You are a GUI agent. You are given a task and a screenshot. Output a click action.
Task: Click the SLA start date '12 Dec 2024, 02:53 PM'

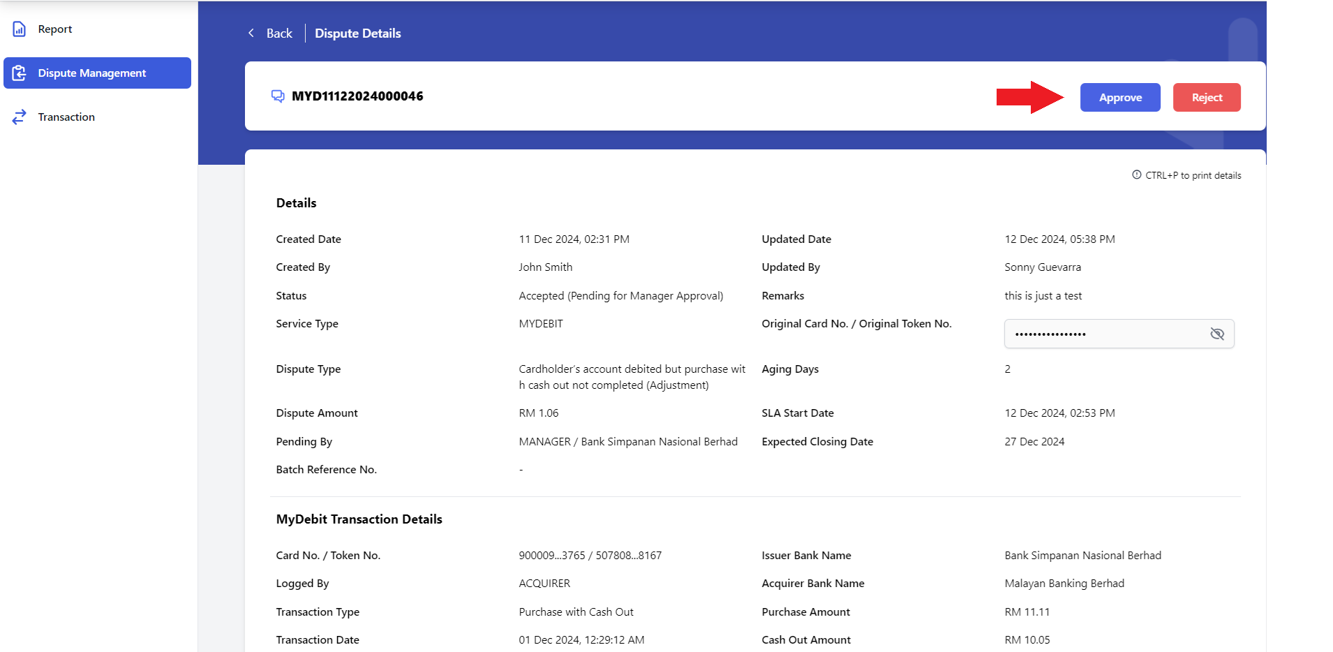(1059, 413)
